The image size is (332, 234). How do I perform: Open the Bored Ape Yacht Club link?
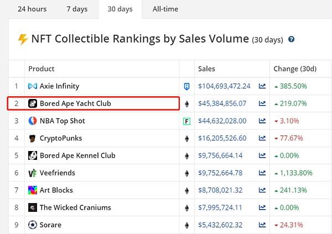pos(75,103)
